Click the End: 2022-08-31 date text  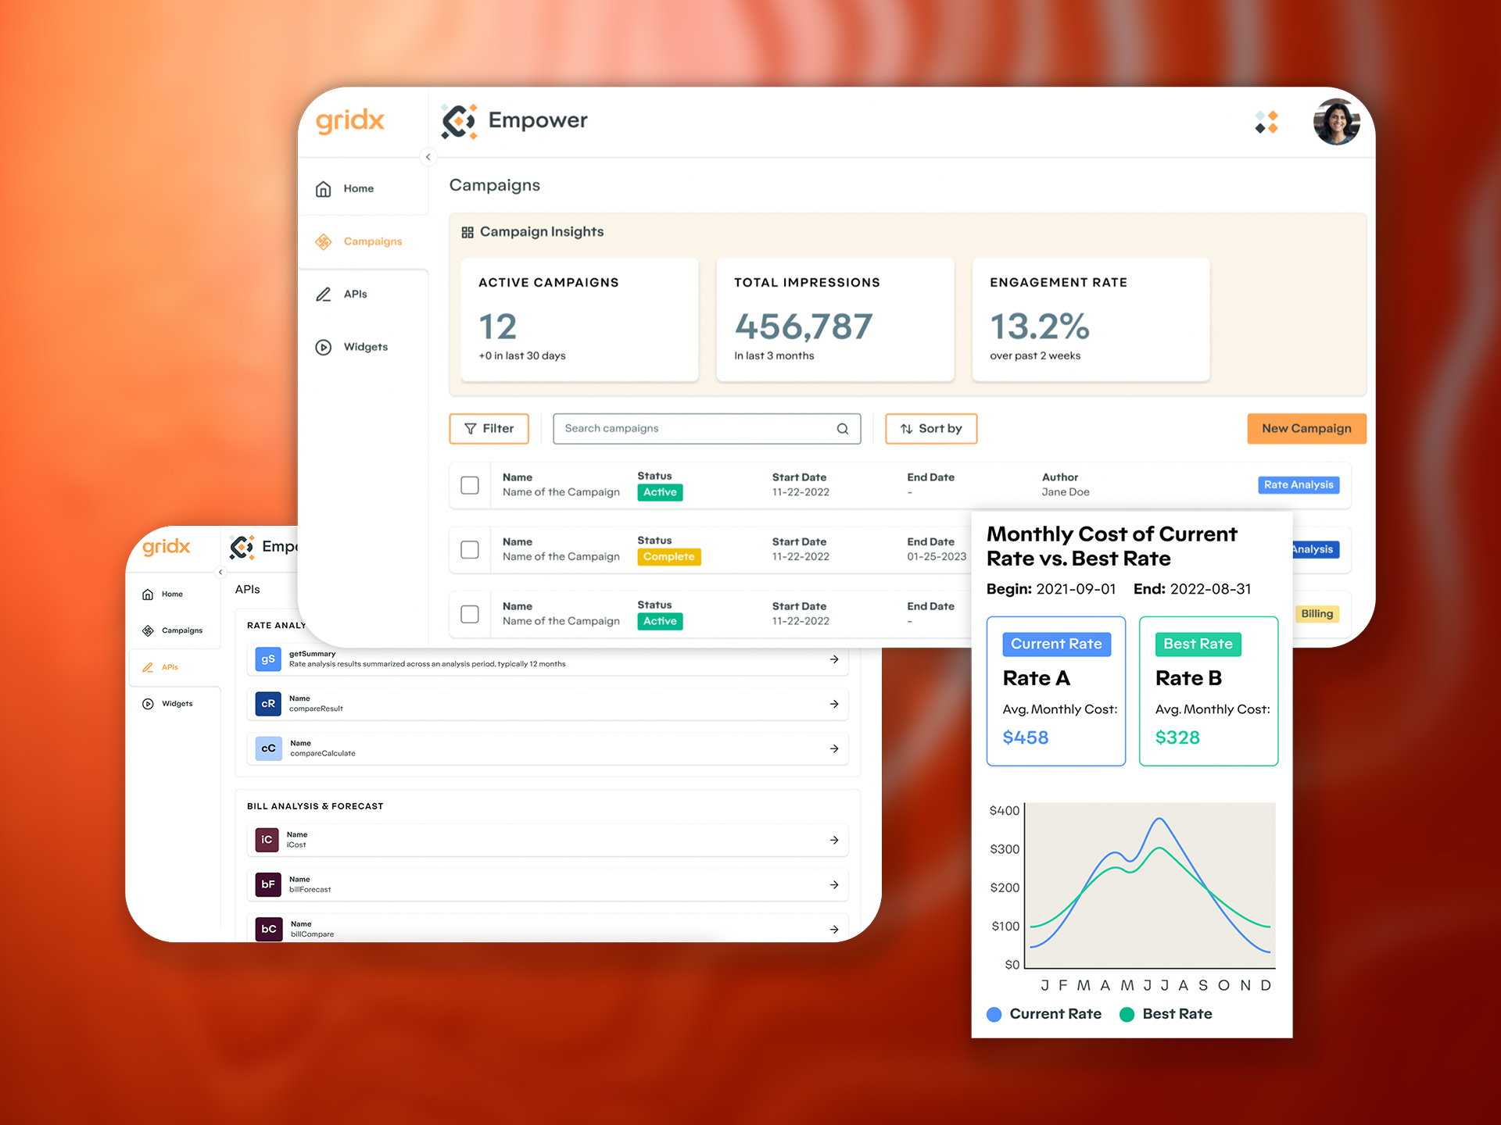click(1192, 589)
